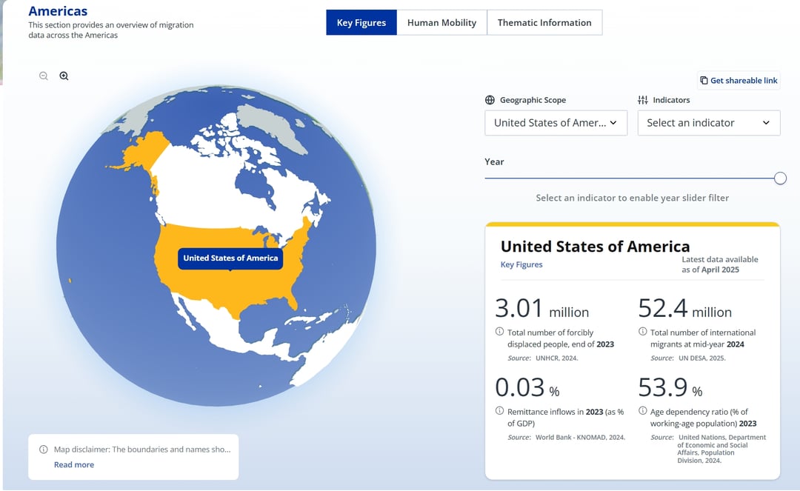Open the Select an indicator dropdown
This screenshot has height=491, width=800.
tap(708, 122)
